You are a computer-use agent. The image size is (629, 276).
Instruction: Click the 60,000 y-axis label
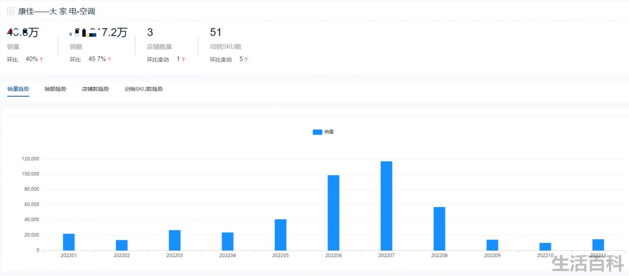[x=31, y=204]
